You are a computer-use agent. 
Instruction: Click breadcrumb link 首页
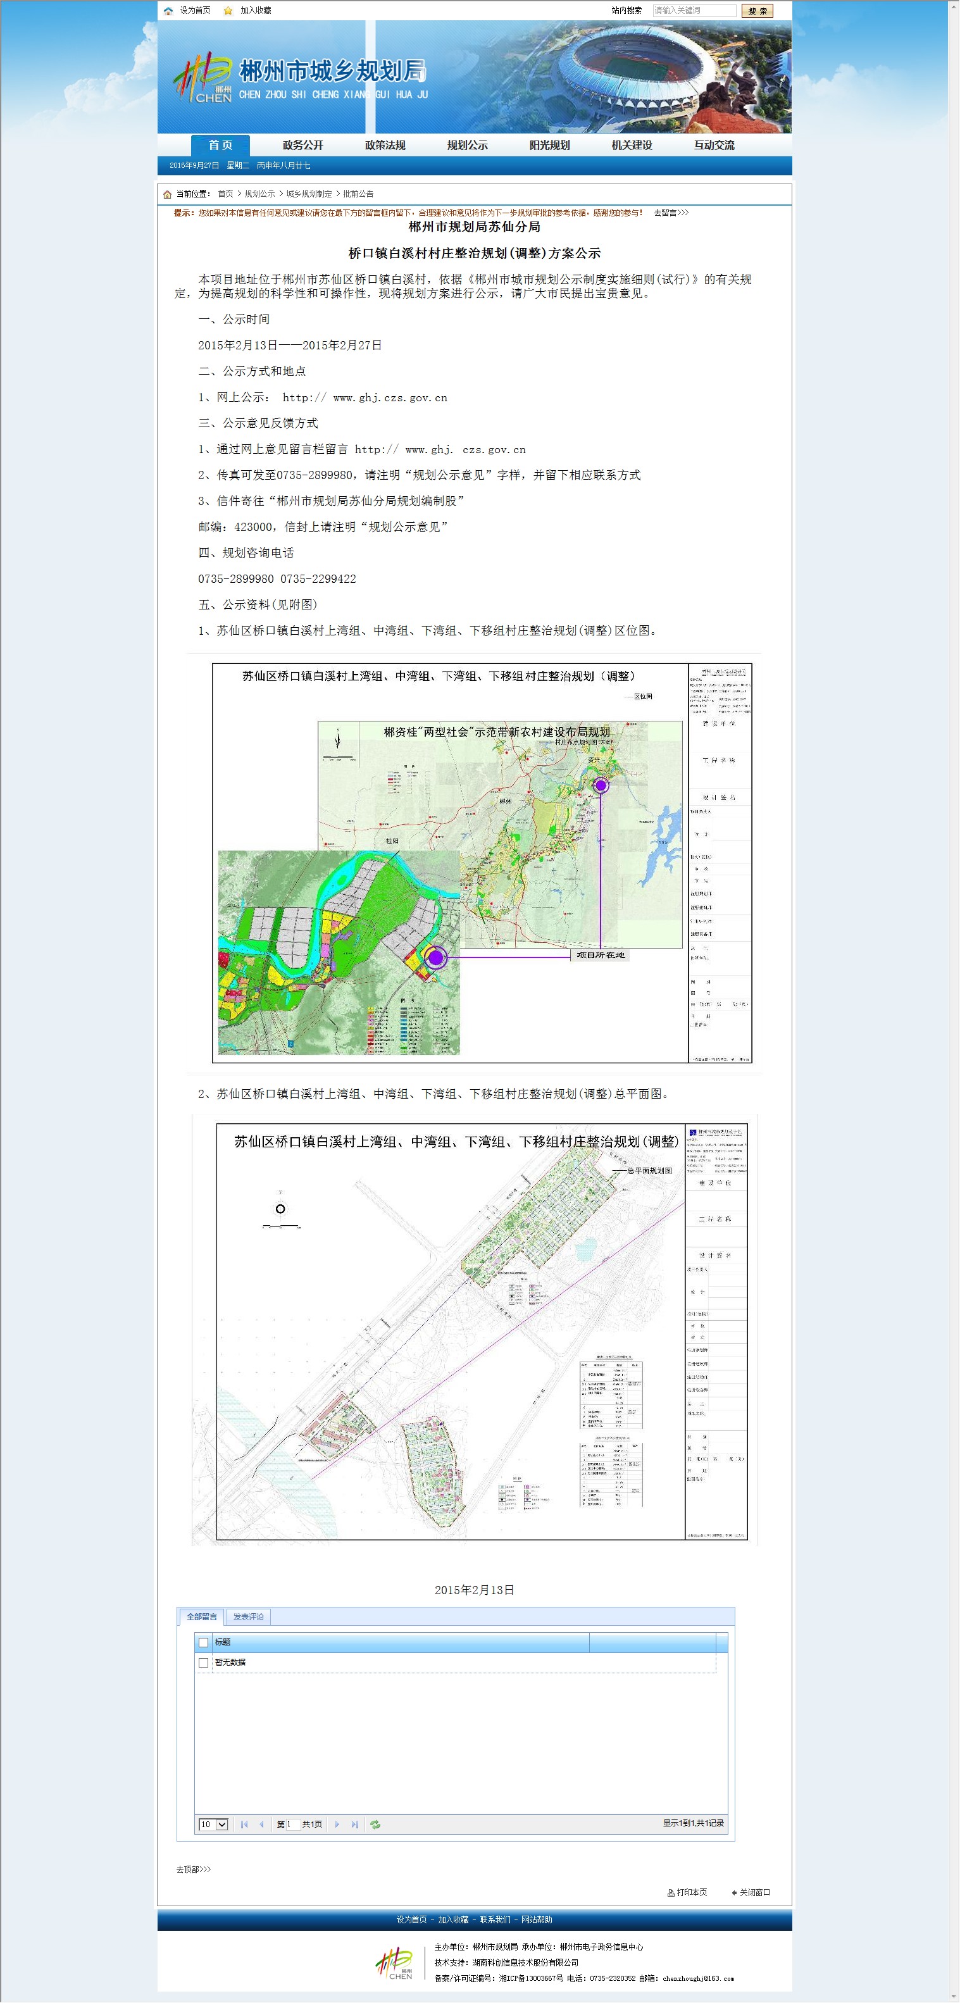point(225,194)
